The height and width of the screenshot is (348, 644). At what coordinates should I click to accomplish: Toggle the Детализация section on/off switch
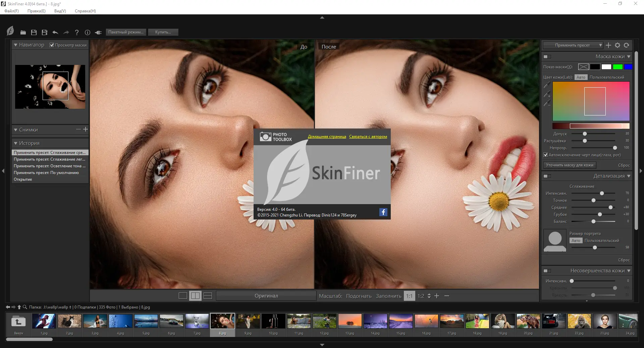click(547, 176)
